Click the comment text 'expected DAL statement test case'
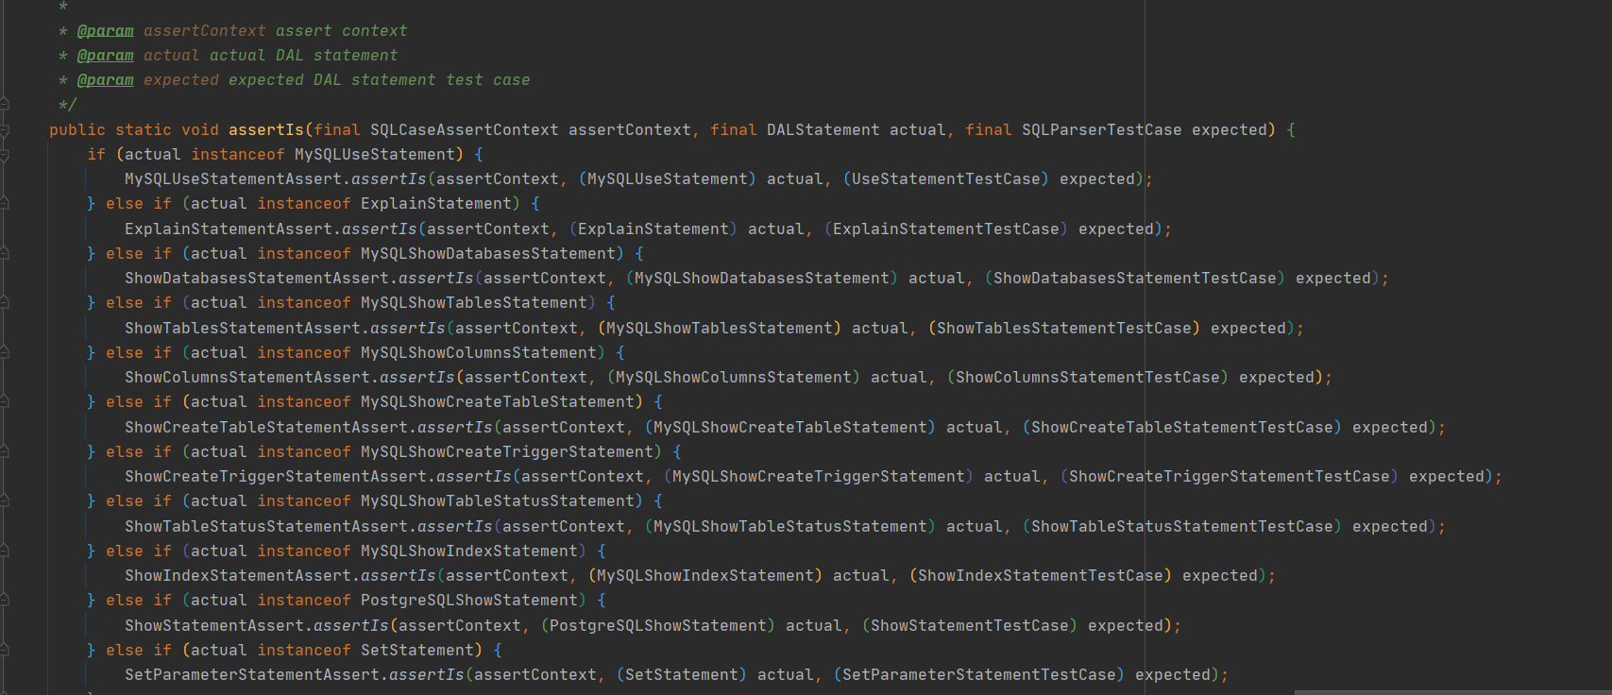The height and width of the screenshot is (695, 1612). [x=380, y=80]
